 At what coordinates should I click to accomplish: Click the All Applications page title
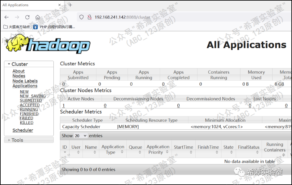click(x=247, y=45)
